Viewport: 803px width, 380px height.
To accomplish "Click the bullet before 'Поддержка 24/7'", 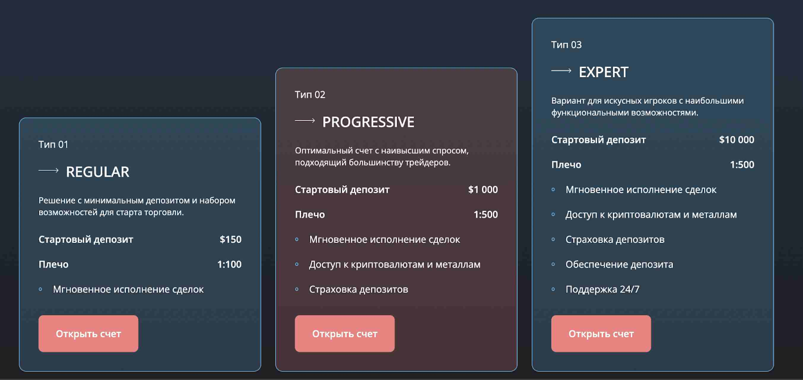I will coord(553,289).
